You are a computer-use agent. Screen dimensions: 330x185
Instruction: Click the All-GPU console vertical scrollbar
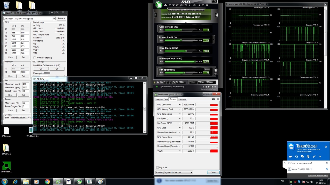pyautogui.click(x=144, y=107)
